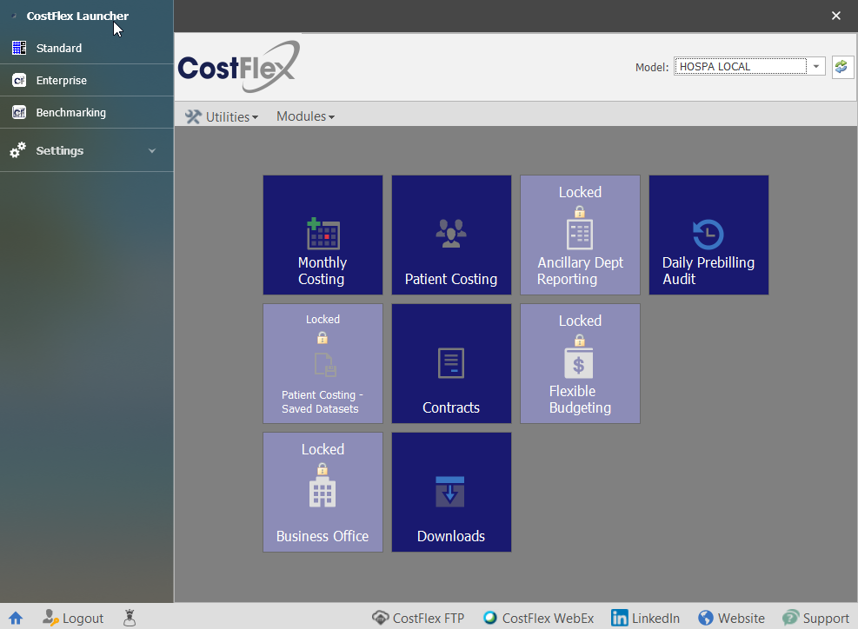Click the HOSPA LOCAL model field
This screenshot has width=858, height=629.
click(740, 67)
